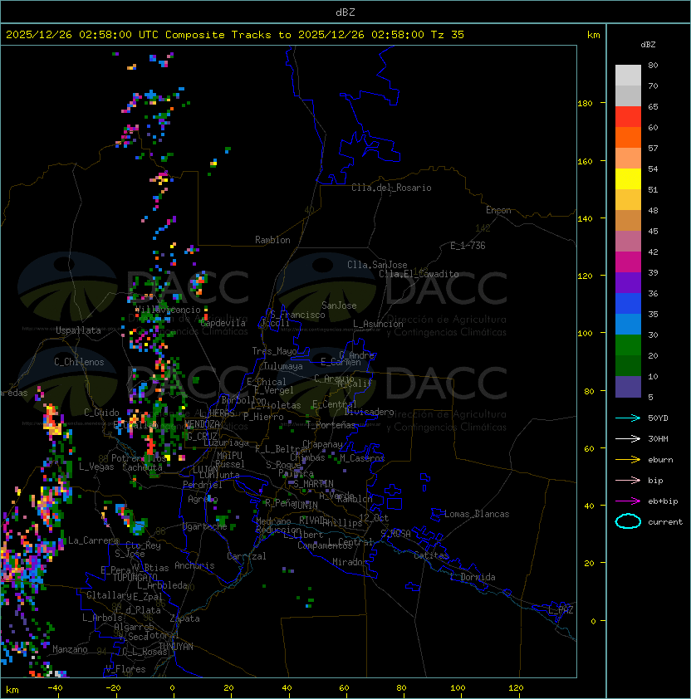Click the C_Guido place label
Image resolution: width=691 pixels, height=699 pixels.
101,413
